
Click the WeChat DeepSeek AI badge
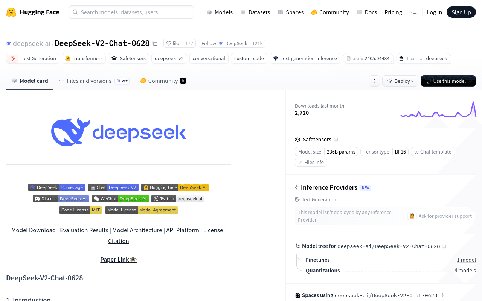pos(120,199)
